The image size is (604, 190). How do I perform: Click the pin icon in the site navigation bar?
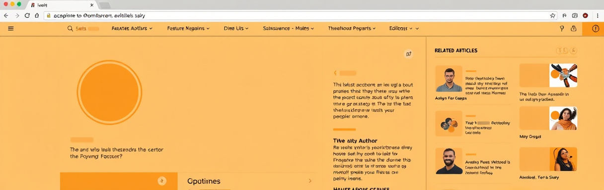click(x=562, y=29)
